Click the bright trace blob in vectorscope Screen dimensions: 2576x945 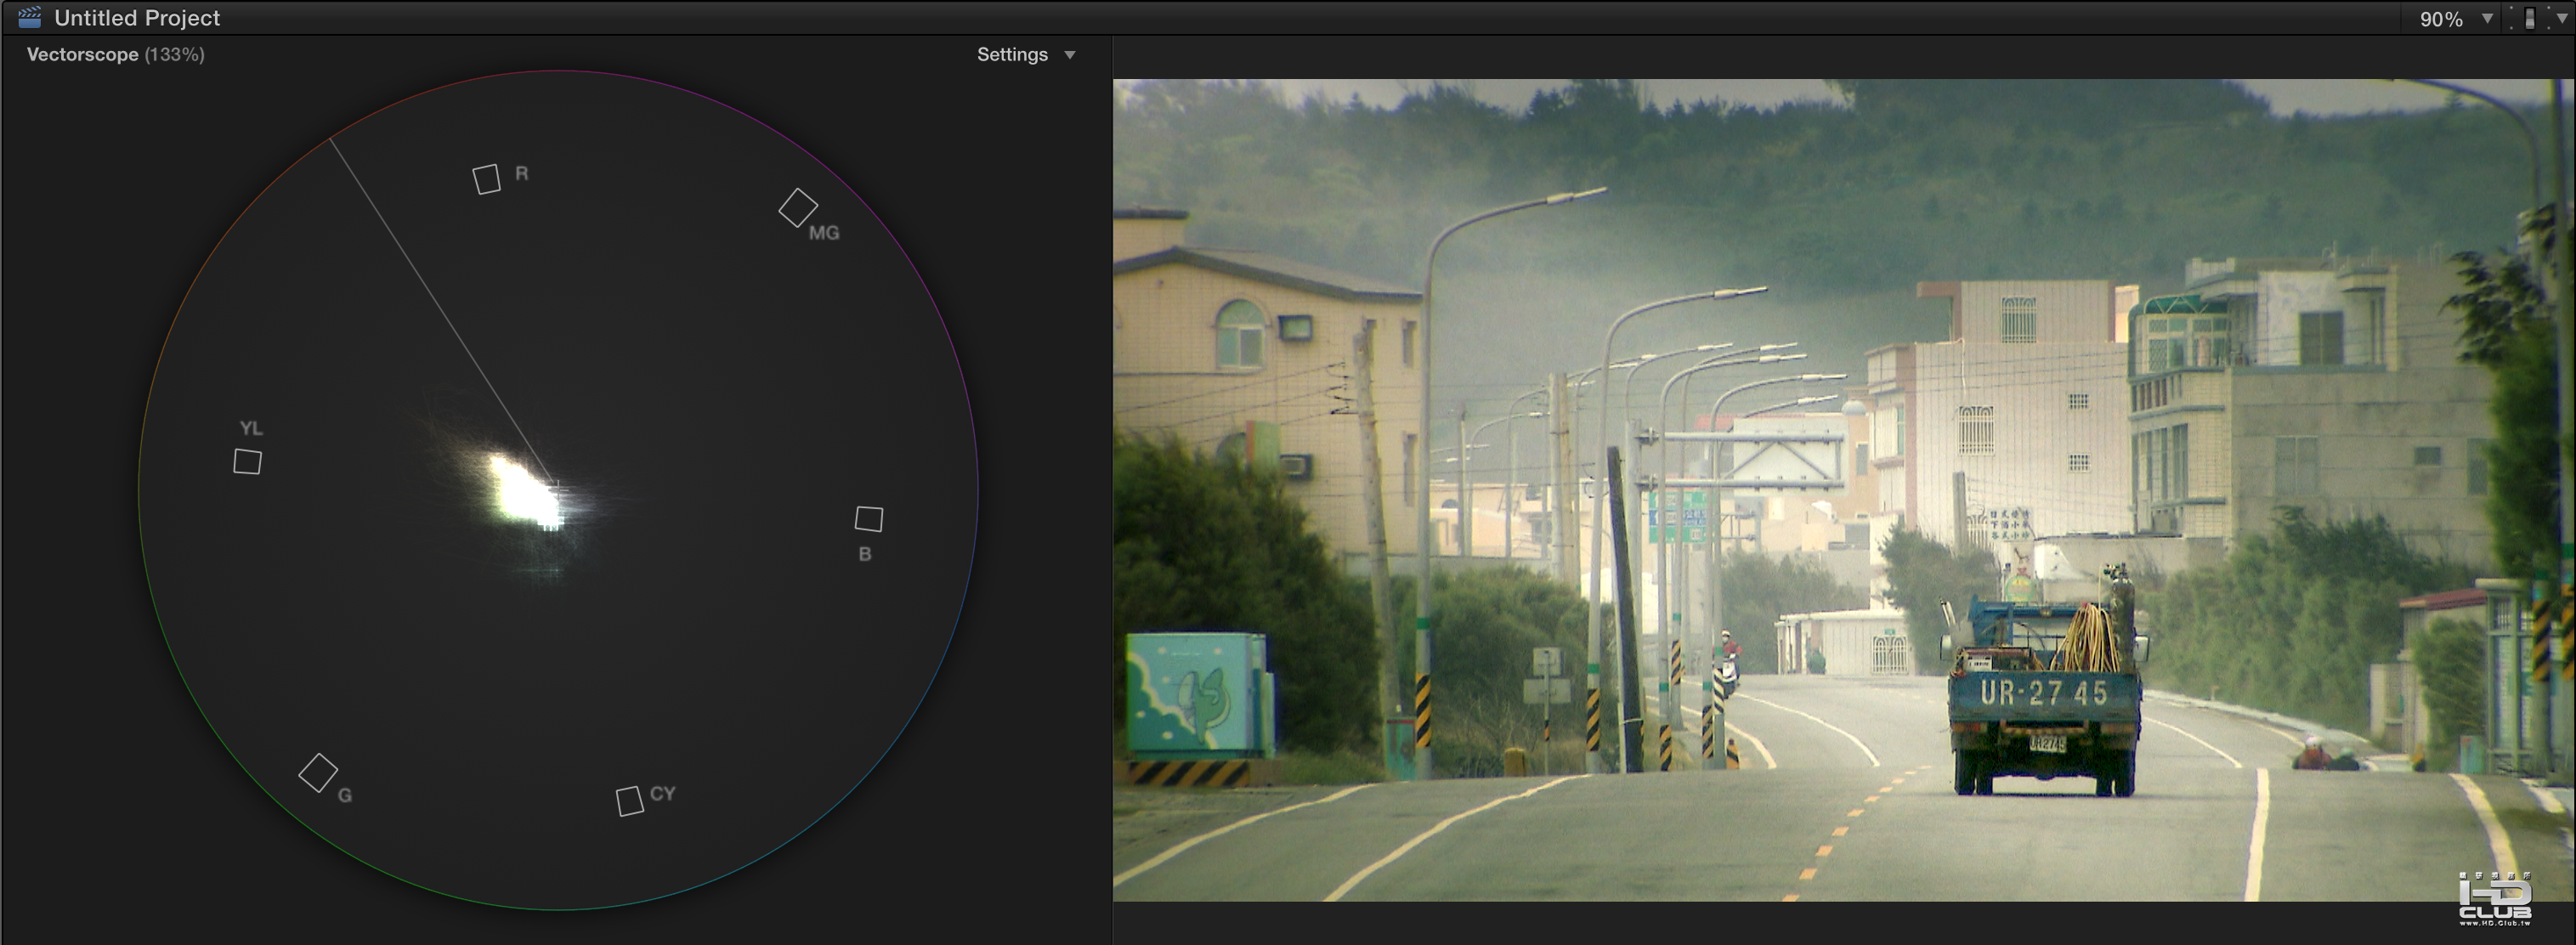(x=524, y=492)
